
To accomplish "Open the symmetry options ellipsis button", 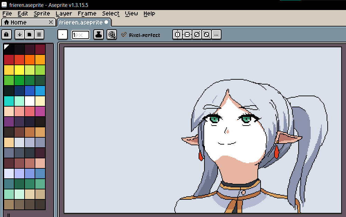I will (216, 34).
